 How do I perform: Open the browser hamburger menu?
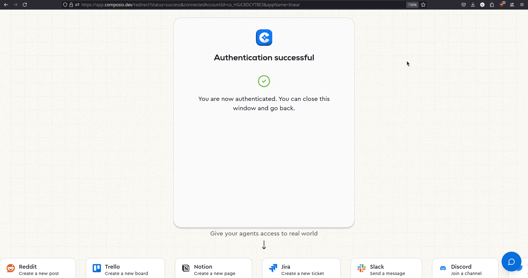pos(522,5)
